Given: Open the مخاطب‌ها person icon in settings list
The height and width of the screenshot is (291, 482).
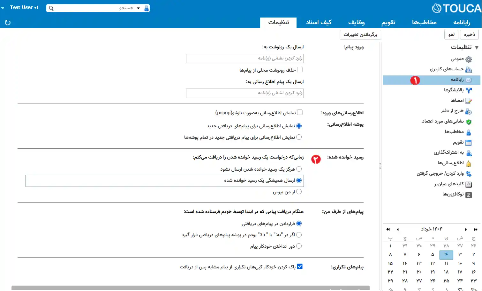Looking at the screenshot, I should tap(469, 132).
